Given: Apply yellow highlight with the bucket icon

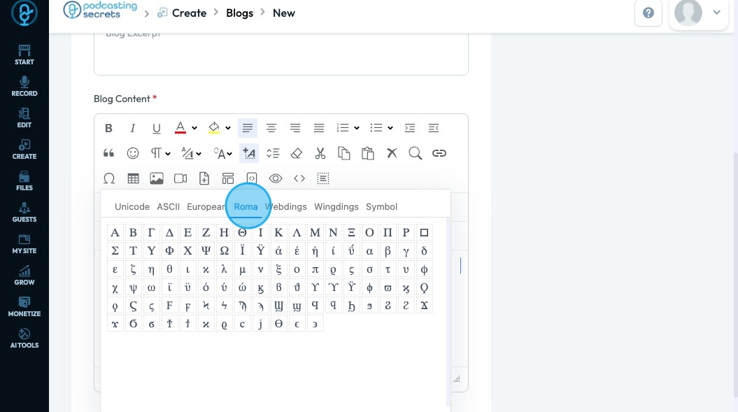Looking at the screenshot, I should coord(213,128).
